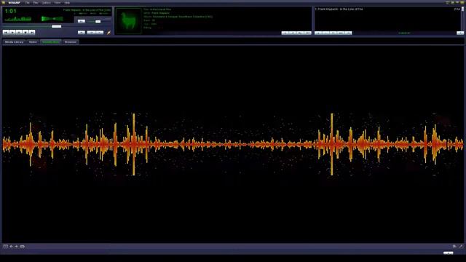Click the playlist manage list button
This screenshot has height=262, width=466.
pos(348,33)
